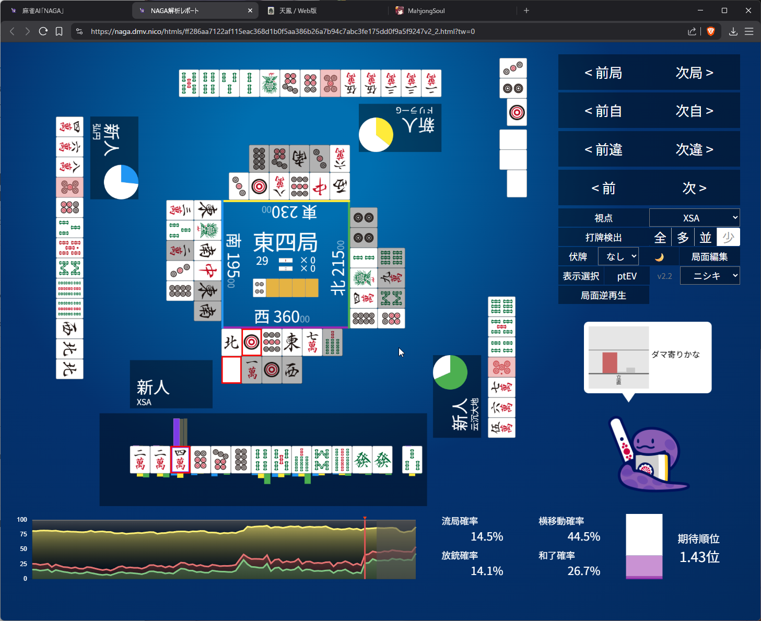761x621 pixels.
Task: Open a new tab with the plus icon
Action: (526, 10)
